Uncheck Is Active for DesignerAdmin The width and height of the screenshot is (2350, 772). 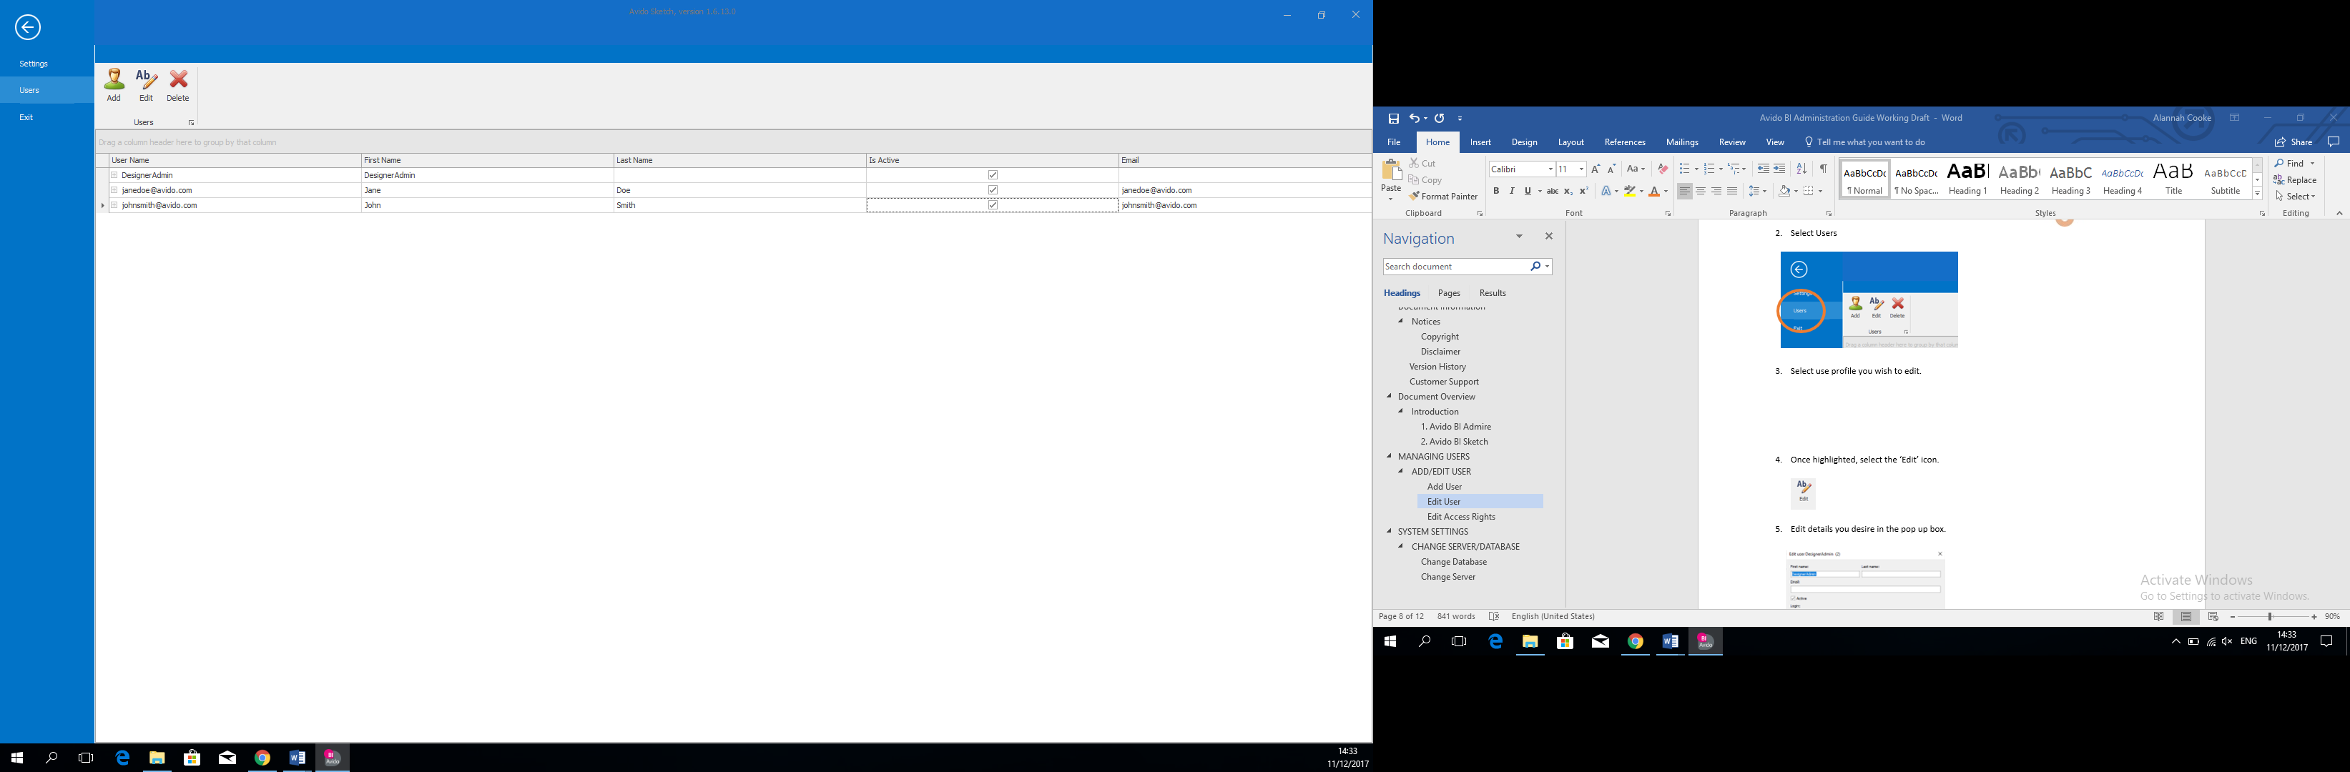pyautogui.click(x=993, y=175)
